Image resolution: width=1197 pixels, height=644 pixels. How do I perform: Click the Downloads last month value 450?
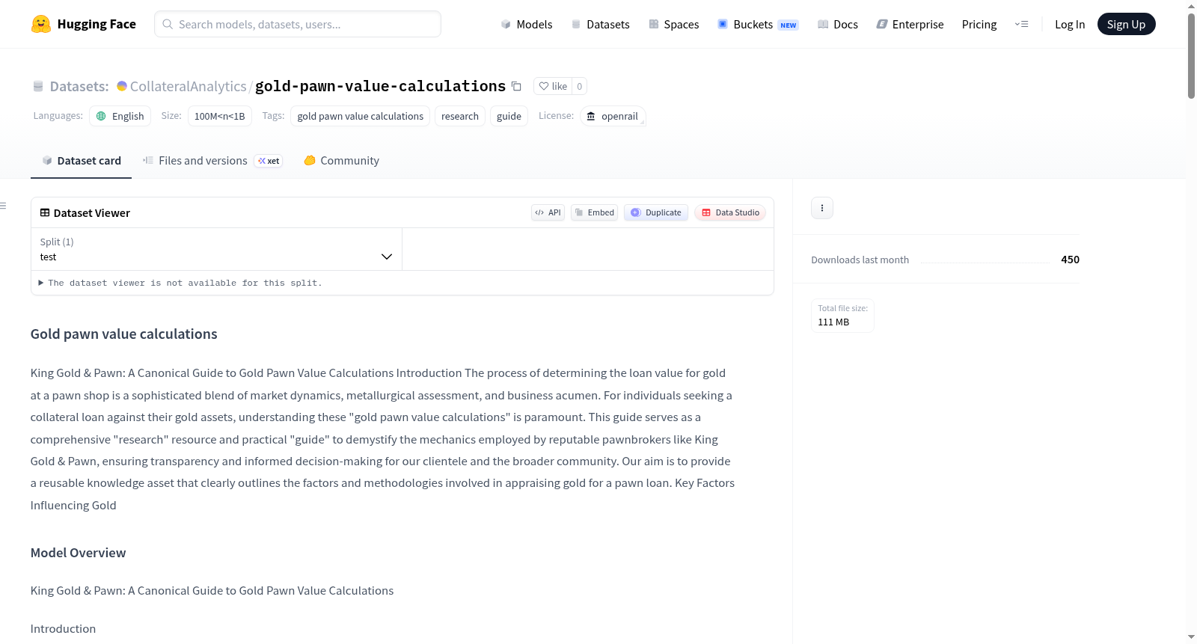(x=1070, y=260)
